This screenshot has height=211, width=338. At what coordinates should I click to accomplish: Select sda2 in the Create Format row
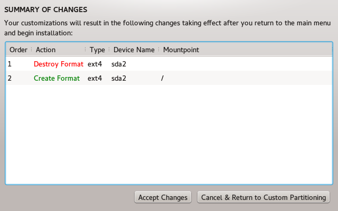[x=119, y=78]
